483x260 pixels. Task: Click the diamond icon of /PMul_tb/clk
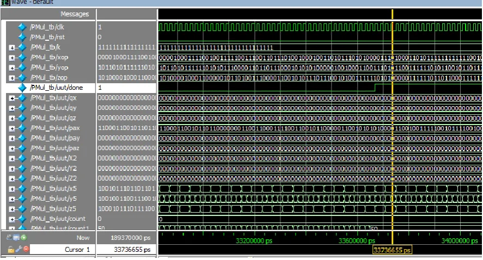tap(22, 27)
